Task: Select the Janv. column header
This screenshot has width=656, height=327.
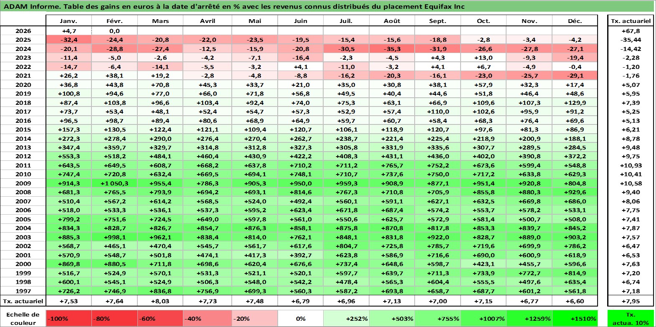Action: click(x=68, y=21)
